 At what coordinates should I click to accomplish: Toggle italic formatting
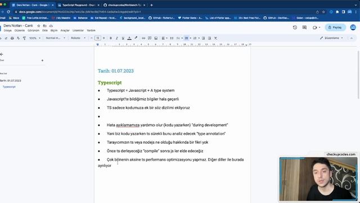pos(116,38)
